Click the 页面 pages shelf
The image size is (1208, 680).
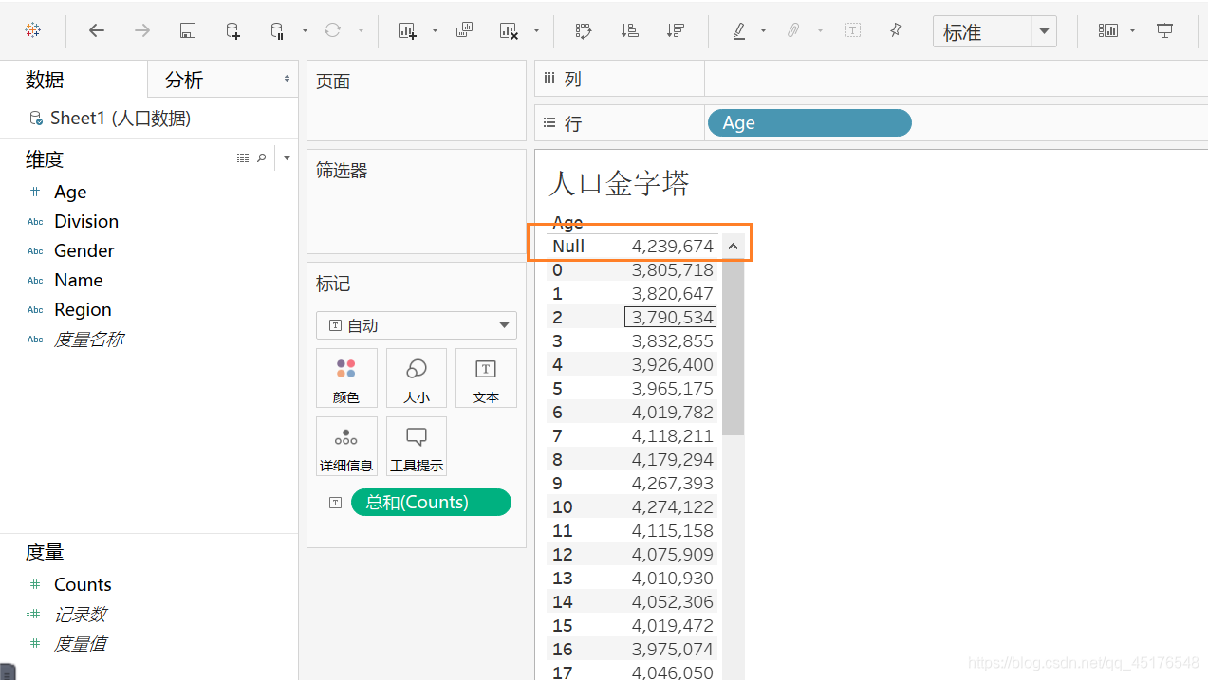(x=417, y=100)
